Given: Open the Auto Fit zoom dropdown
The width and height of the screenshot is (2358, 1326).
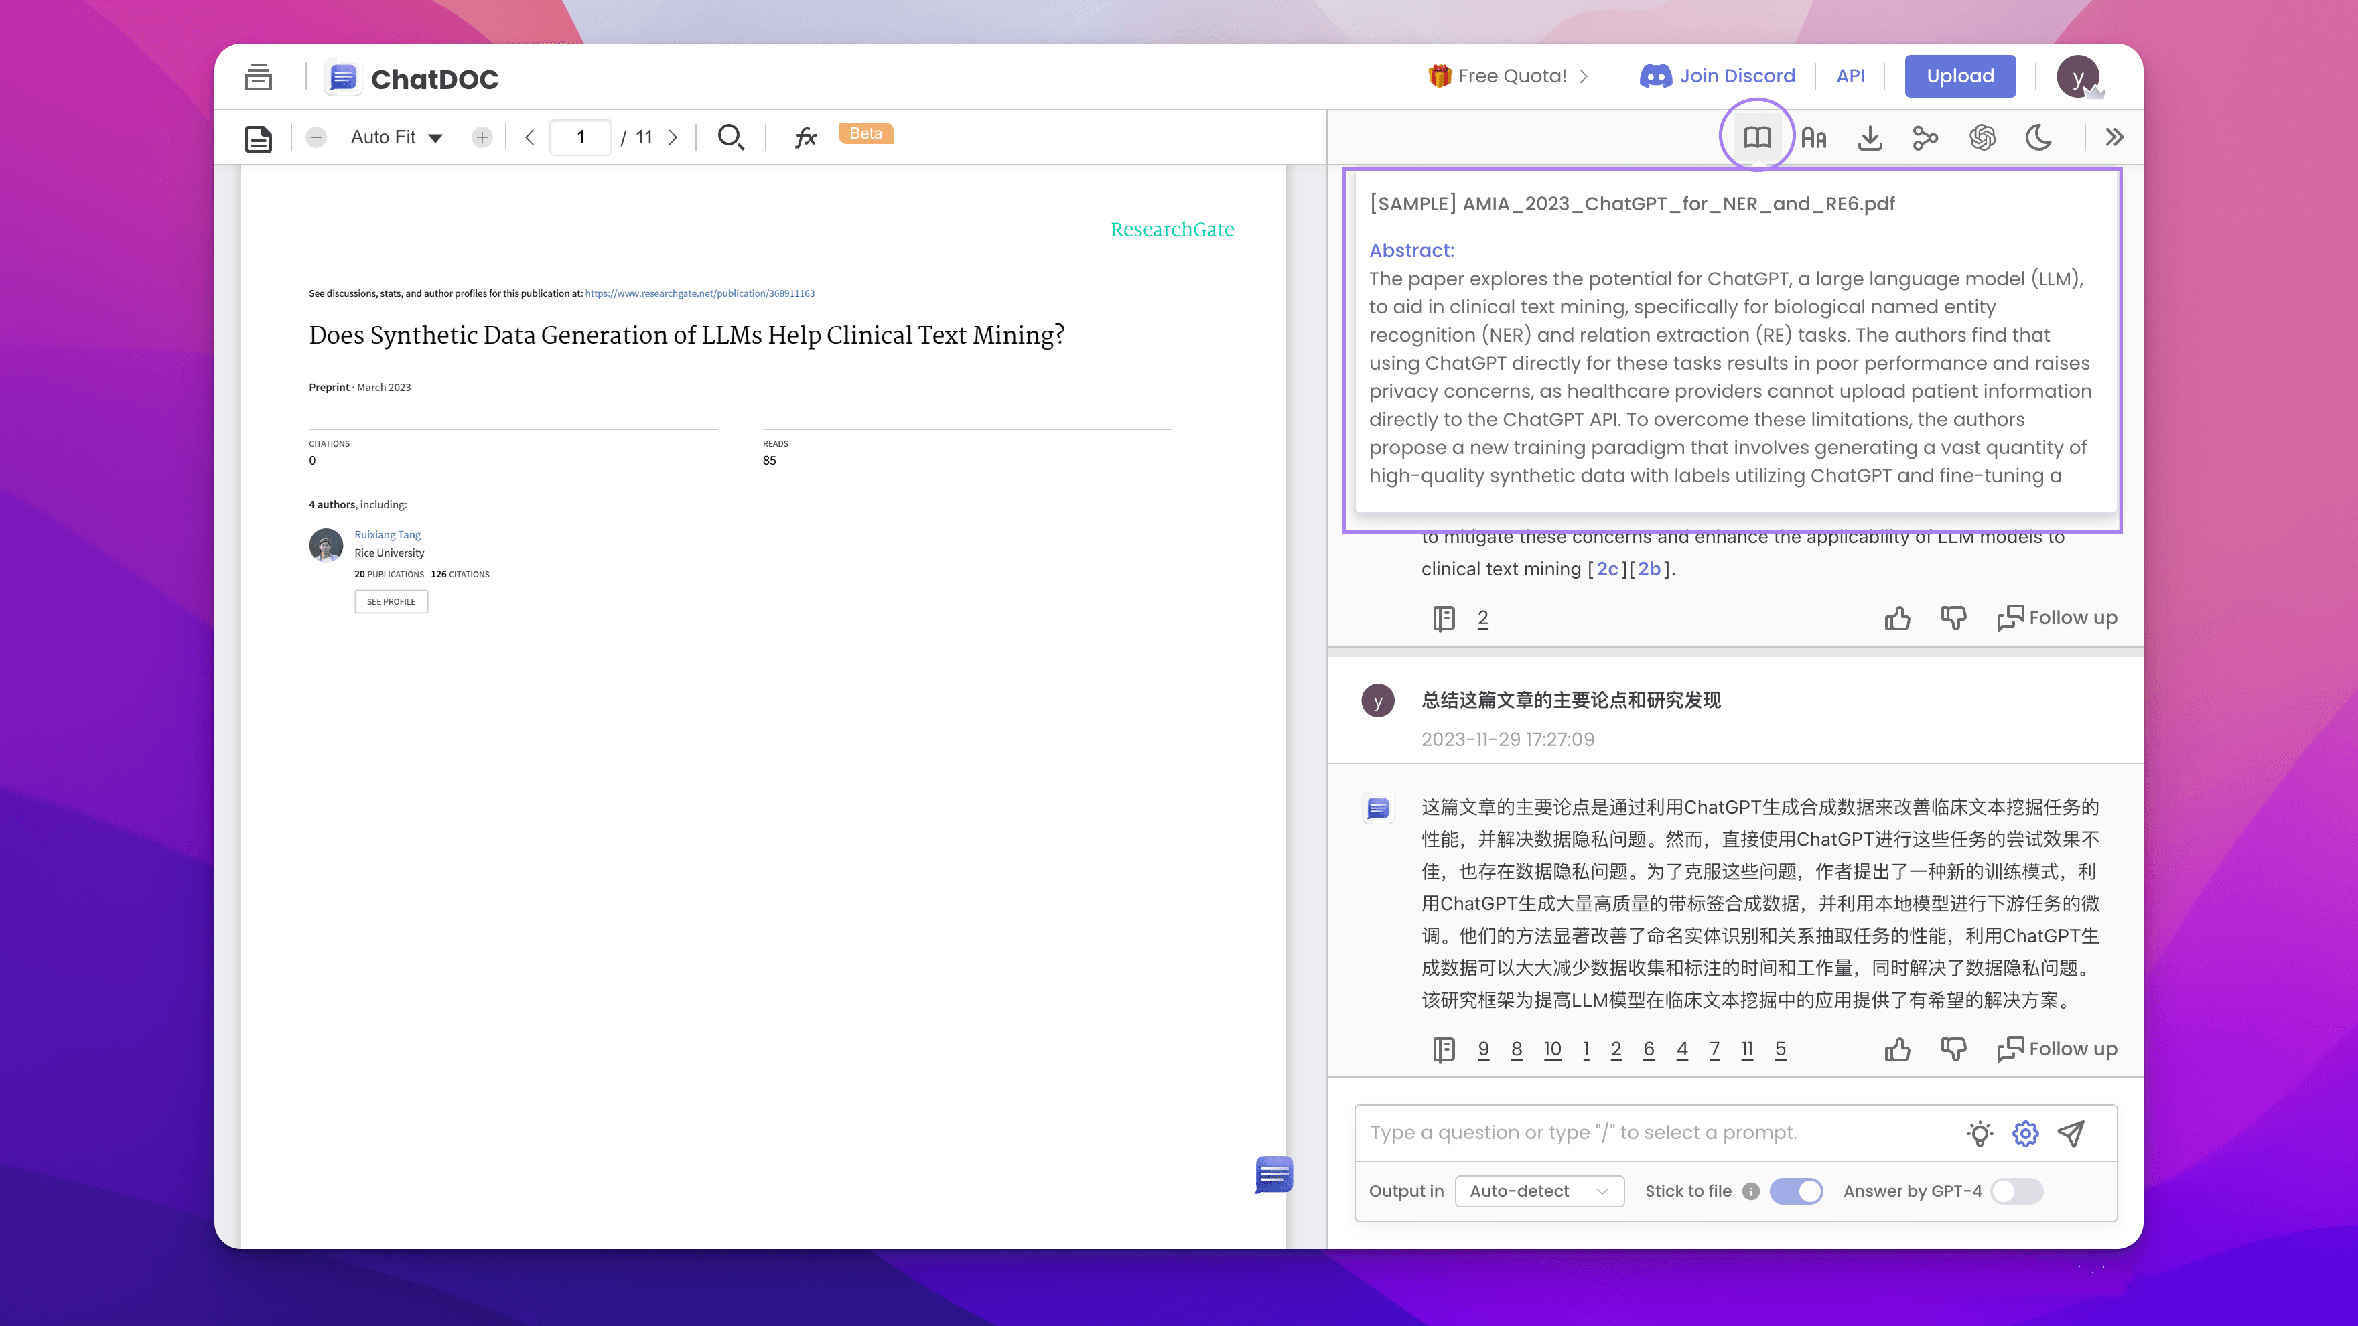Looking at the screenshot, I should [395, 137].
